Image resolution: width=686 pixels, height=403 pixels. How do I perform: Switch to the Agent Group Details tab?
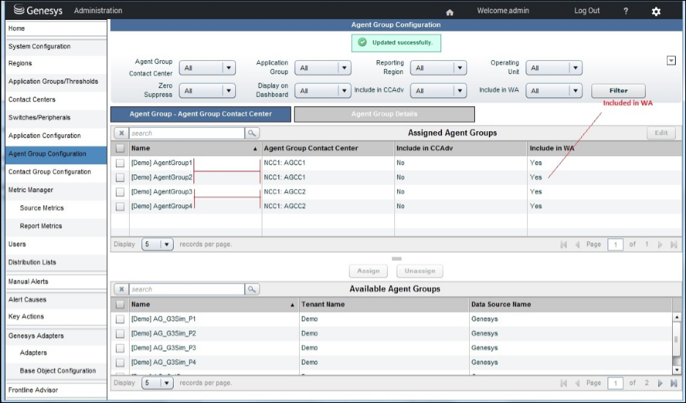click(384, 114)
